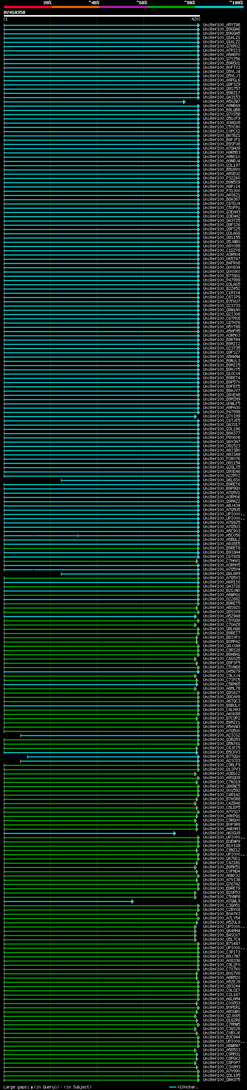Select hit label UniRef100_Q6L6R9

(x=222, y=574)
